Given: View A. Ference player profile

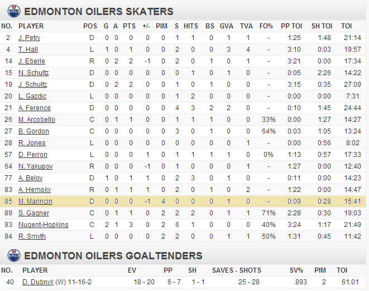Looking at the screenshot, I should coord(35,108).
